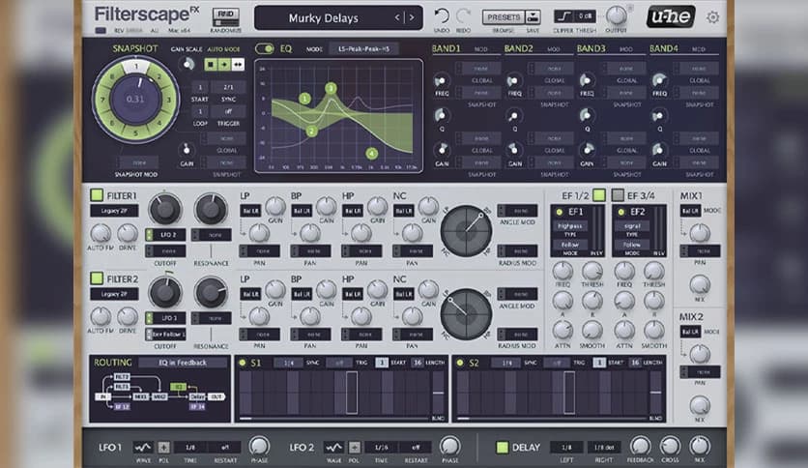This screenshot has width=808, height=468.
Task: Go to the next preset
Action: coord(412,17)
